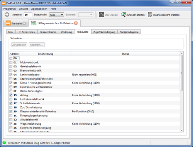Click the list scrollbar thumb

[x=181, y=73]
